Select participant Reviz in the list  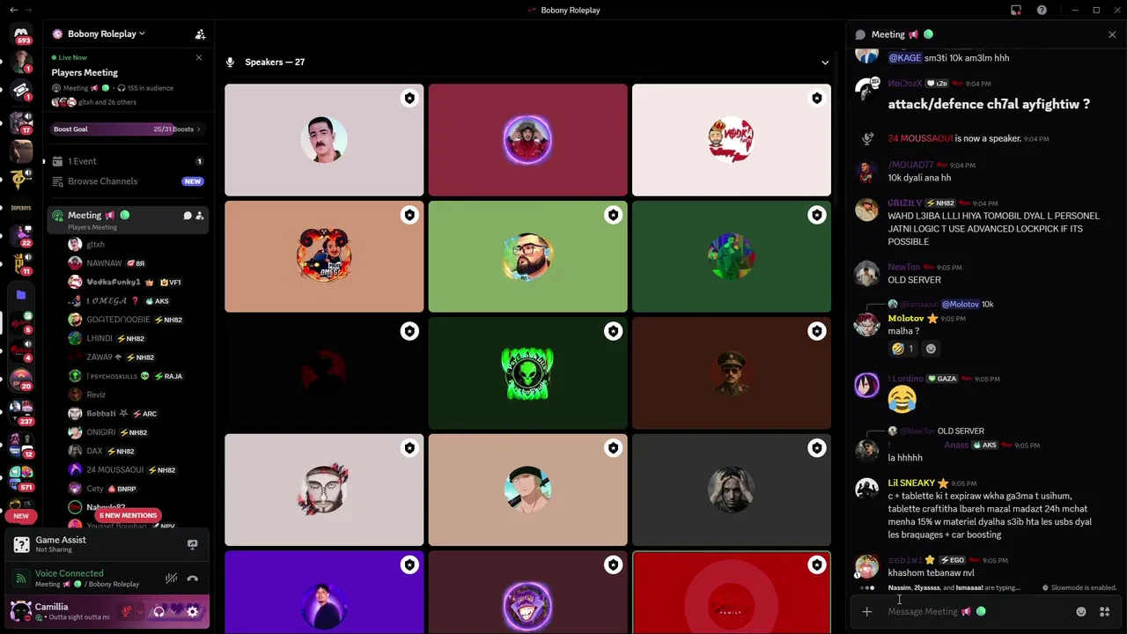[136, 394]
